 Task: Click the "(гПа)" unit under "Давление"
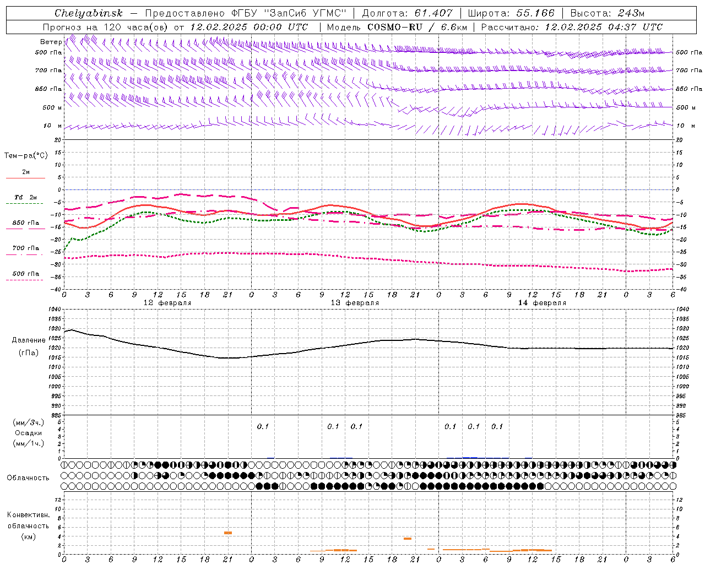29,353
